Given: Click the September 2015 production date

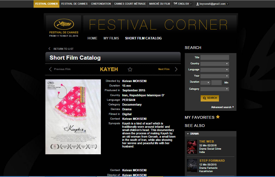Looking at the screenshot, I should [x=134, y=90].
